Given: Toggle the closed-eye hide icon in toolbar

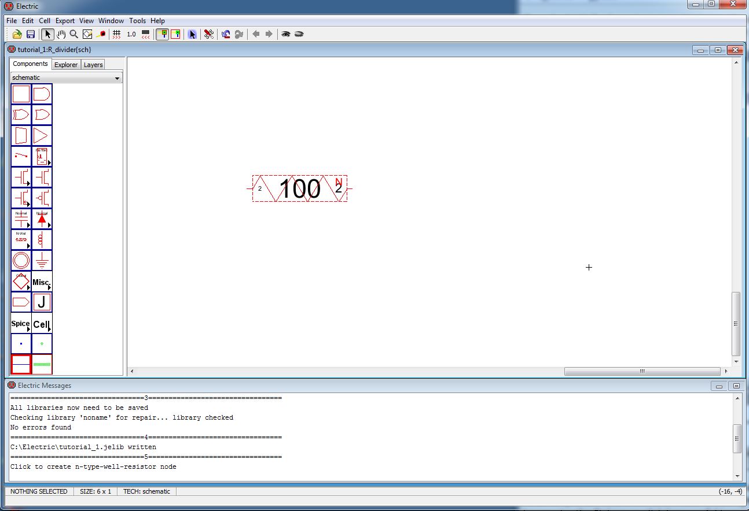Looking at the screenshot, I should 299,34.
